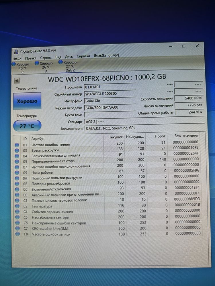
Task: Click the transfer mode field SATA/600 | SATA/600
Action: [110, 108]
